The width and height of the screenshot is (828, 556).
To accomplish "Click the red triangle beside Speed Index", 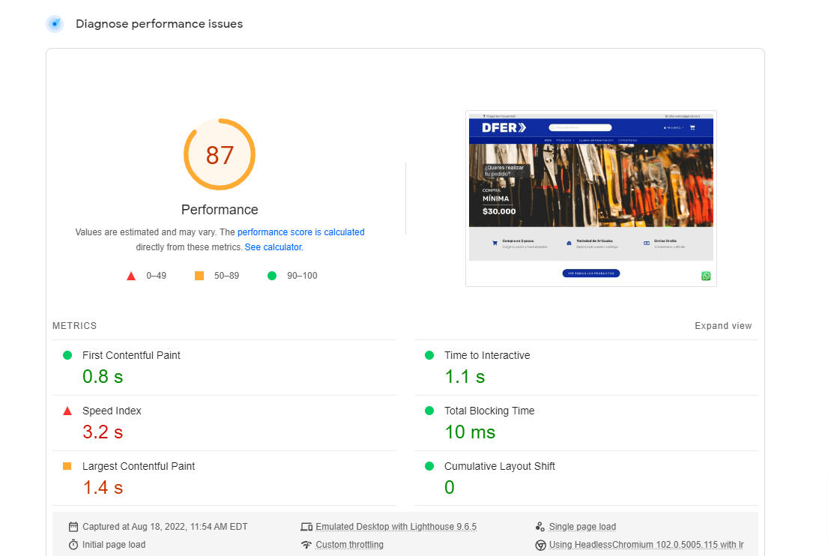I will click(x=67, y=411).
